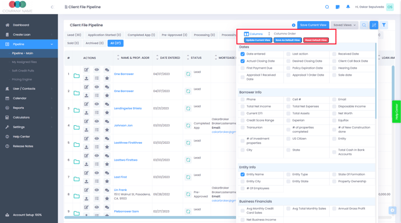Image resolution: width=401 pixels, height=223 pixels.
Task: Click the table horizontal scrollbar
Action: tap(150, 217)
